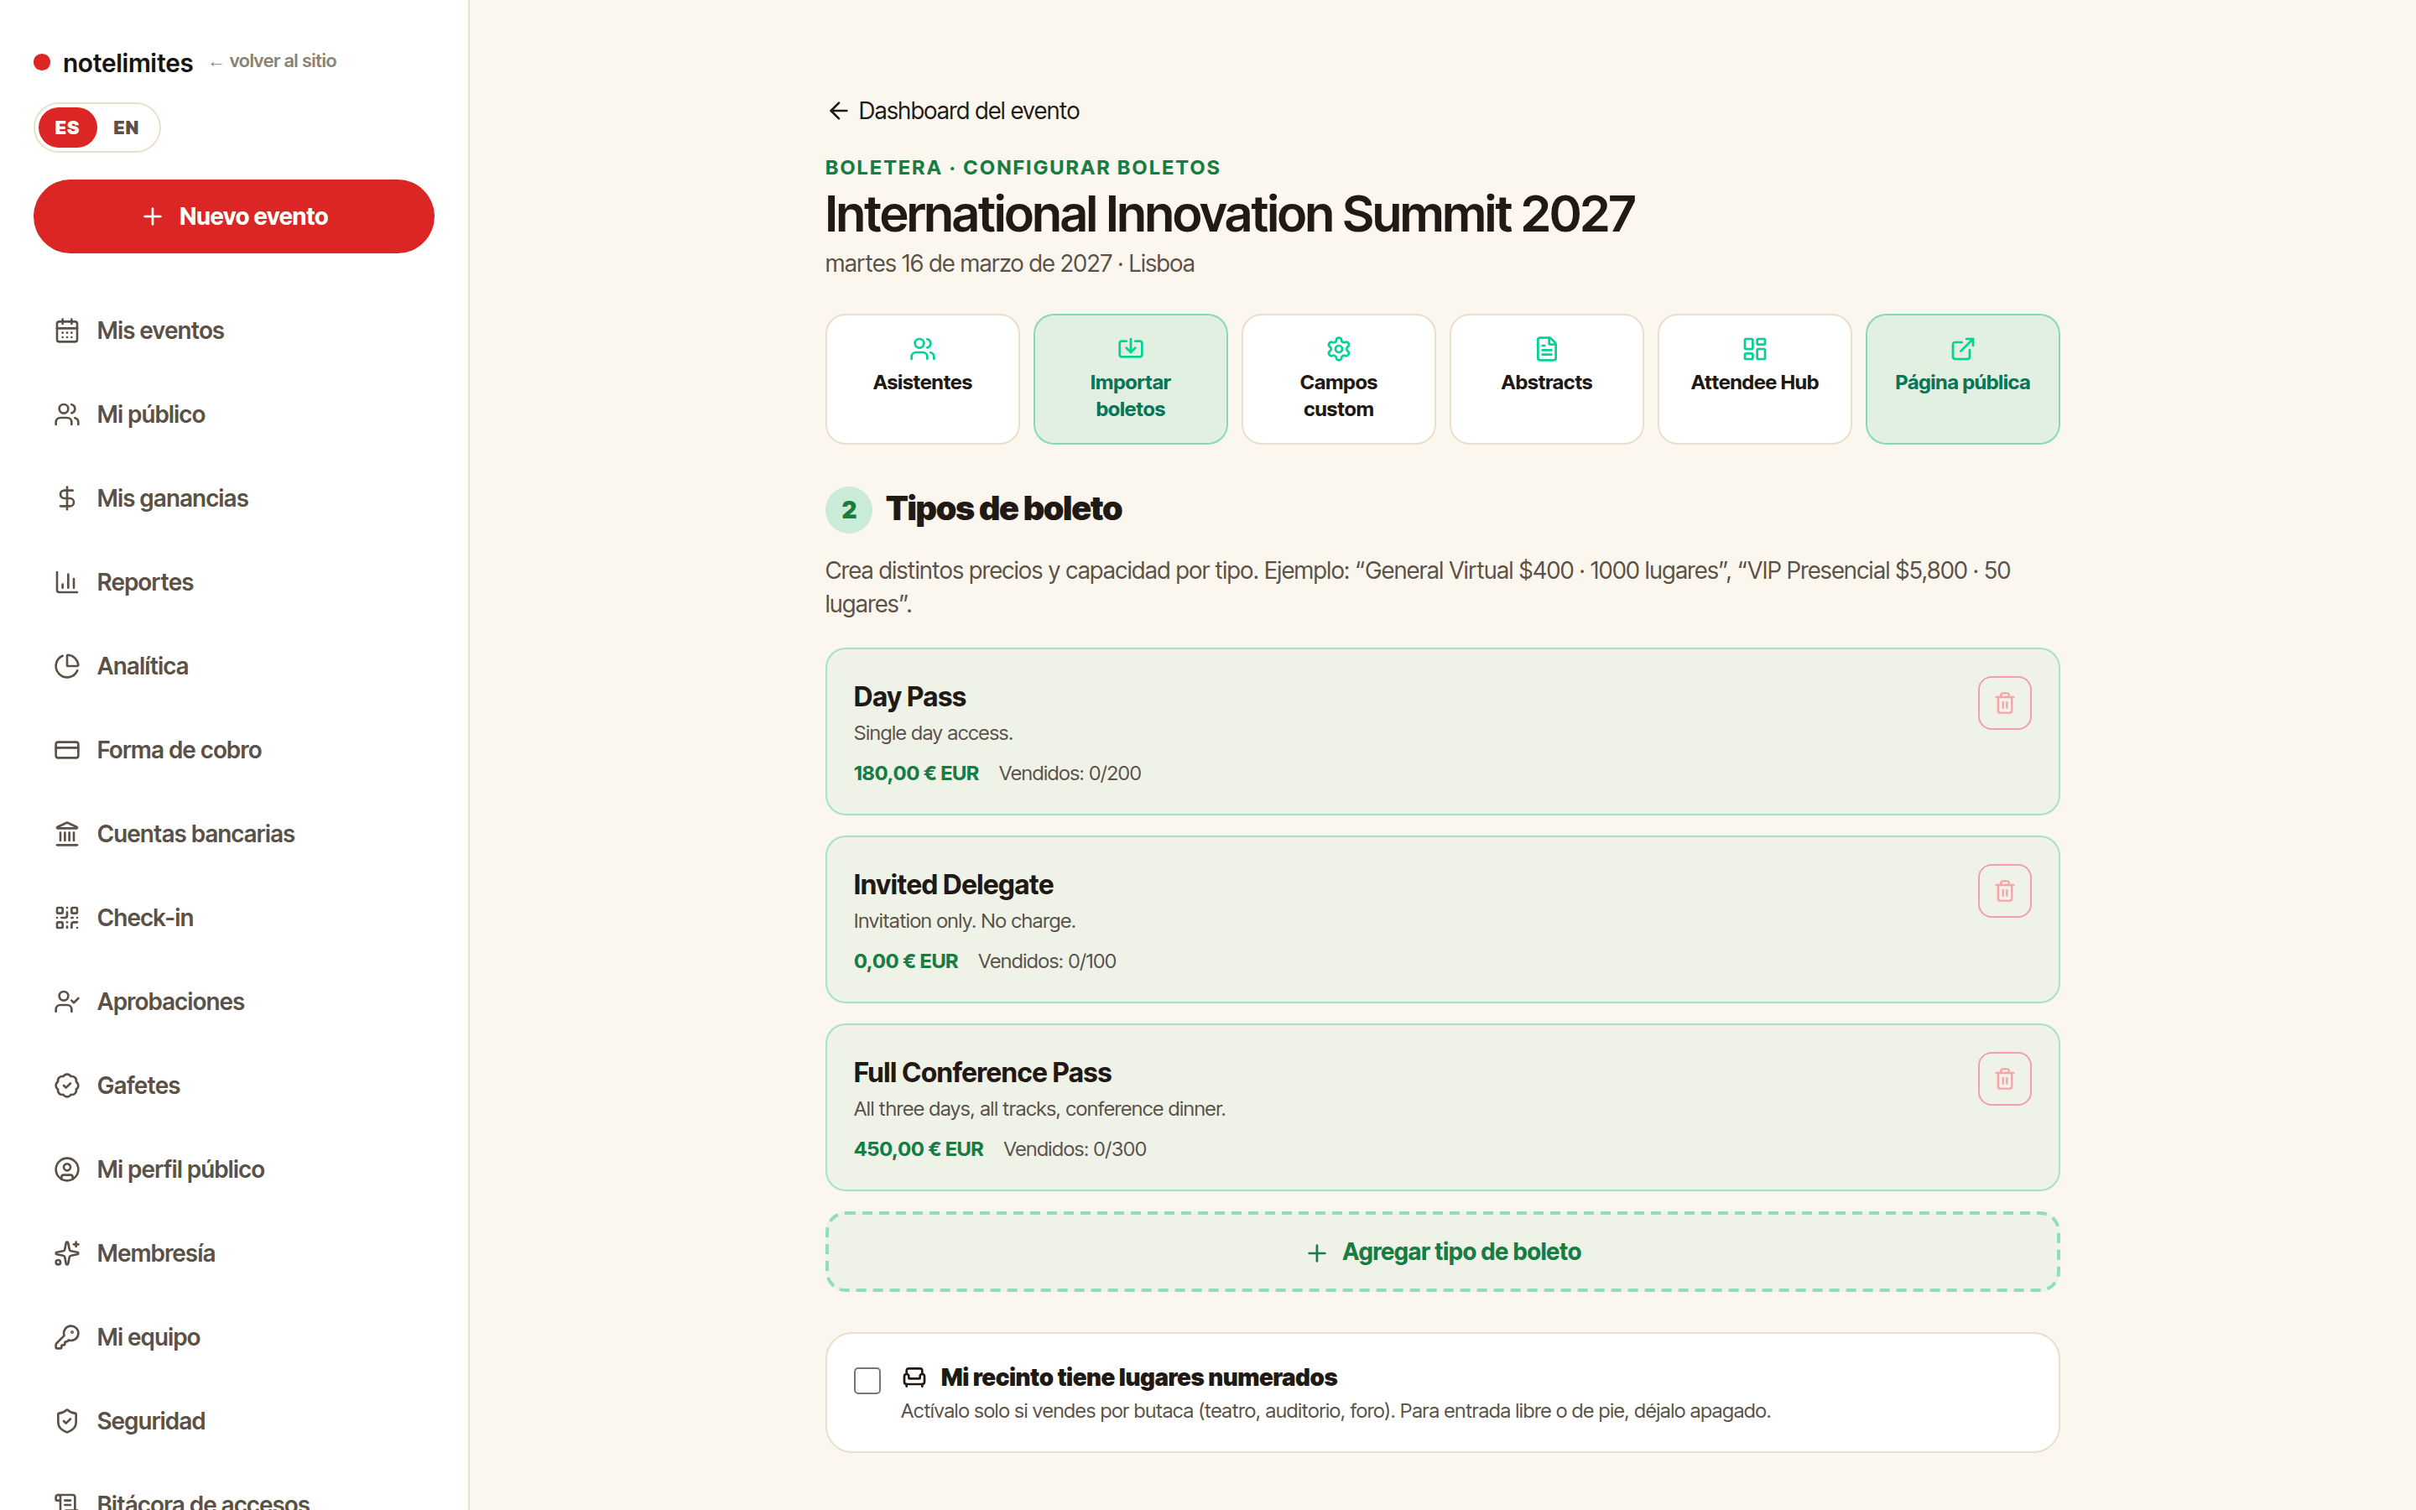Delete the Full Conference Pass ticket
Screen dimensions: 2416x1510
coord(2003,1079)
